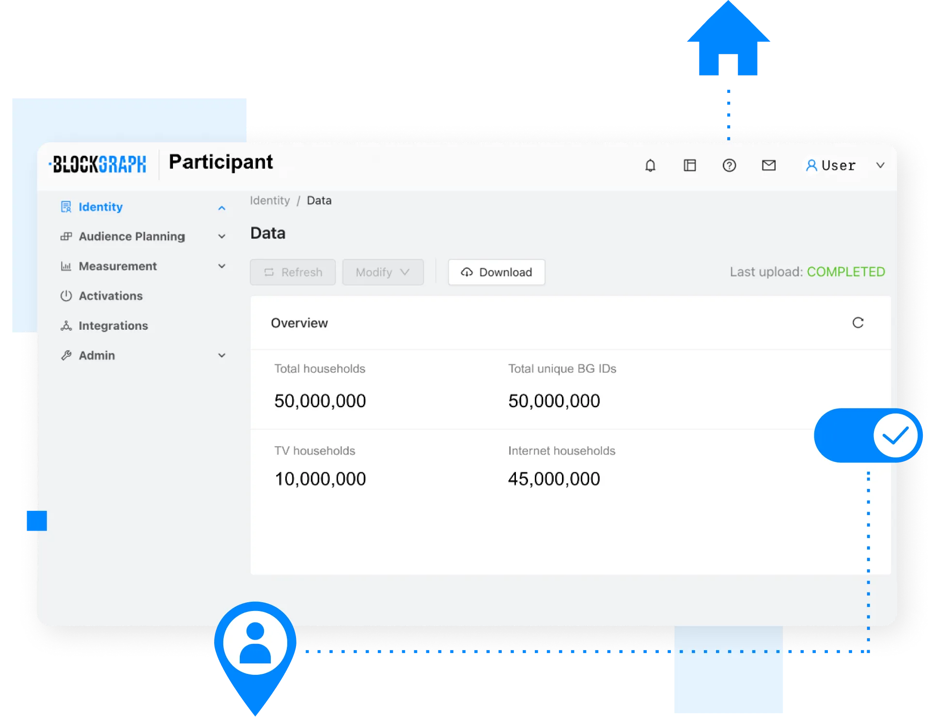Open the layout panel icon in header
The height and width of the screenshot is (717, 949).
[x=689, y=166]
